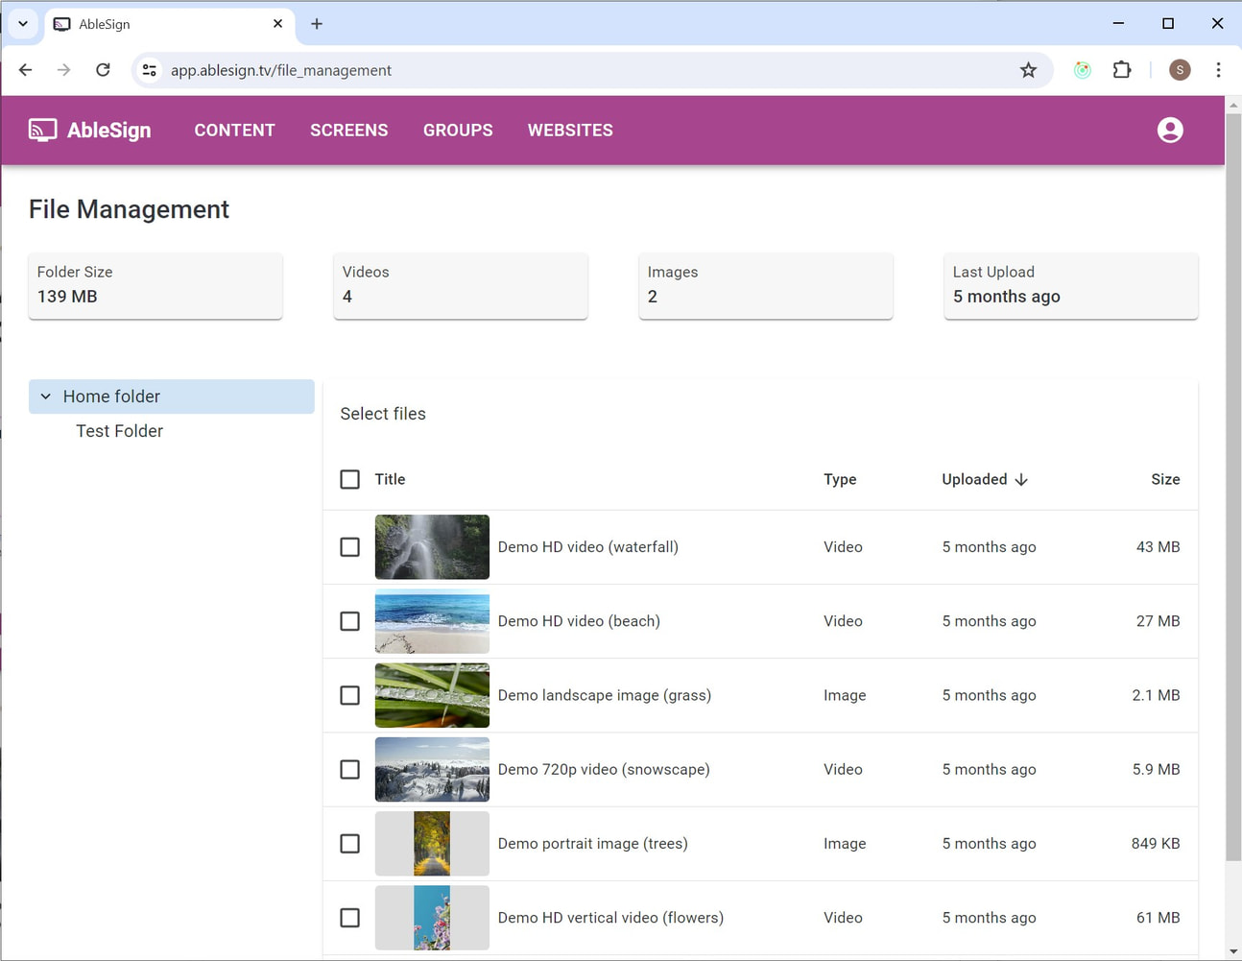
Task: Click the browser profile avatar
Action: 1179,69
